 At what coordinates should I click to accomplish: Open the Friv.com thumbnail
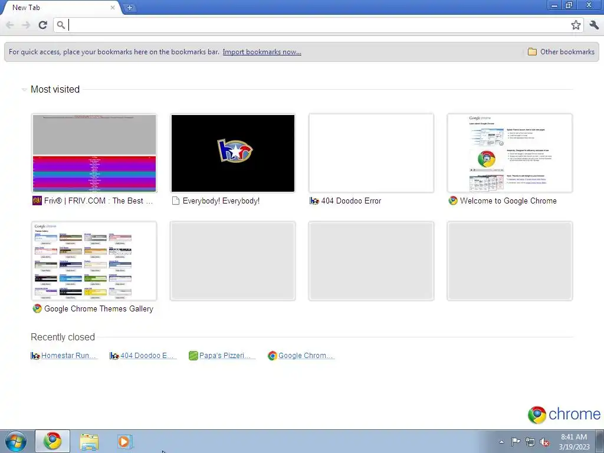[94, 153]
